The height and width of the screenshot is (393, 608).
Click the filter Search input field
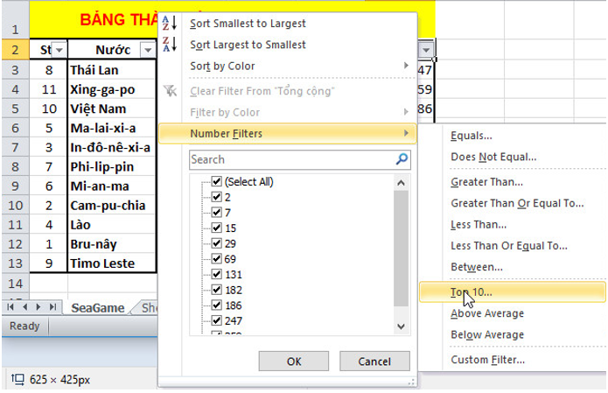(x=300, y=159)
